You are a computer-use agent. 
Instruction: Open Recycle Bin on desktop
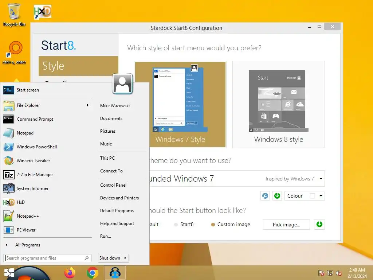click(14, 15)
